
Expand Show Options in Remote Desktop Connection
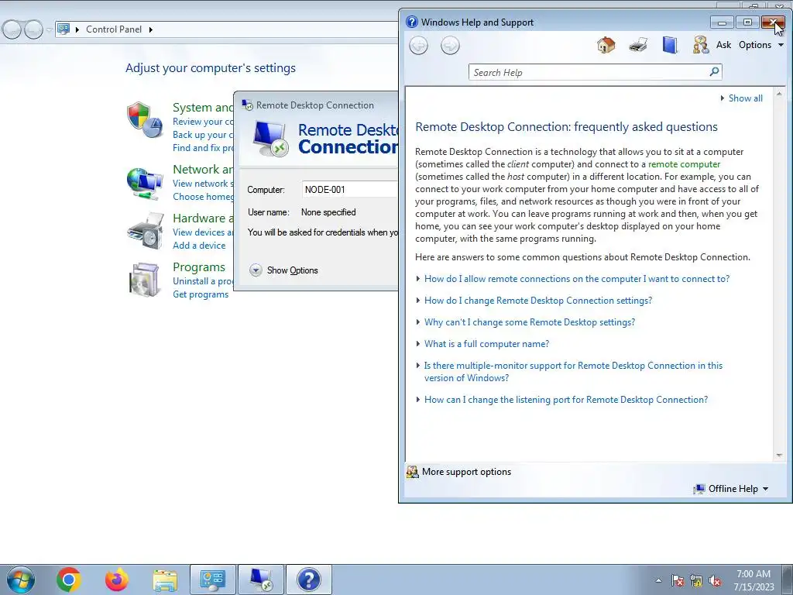pos(283,270)
